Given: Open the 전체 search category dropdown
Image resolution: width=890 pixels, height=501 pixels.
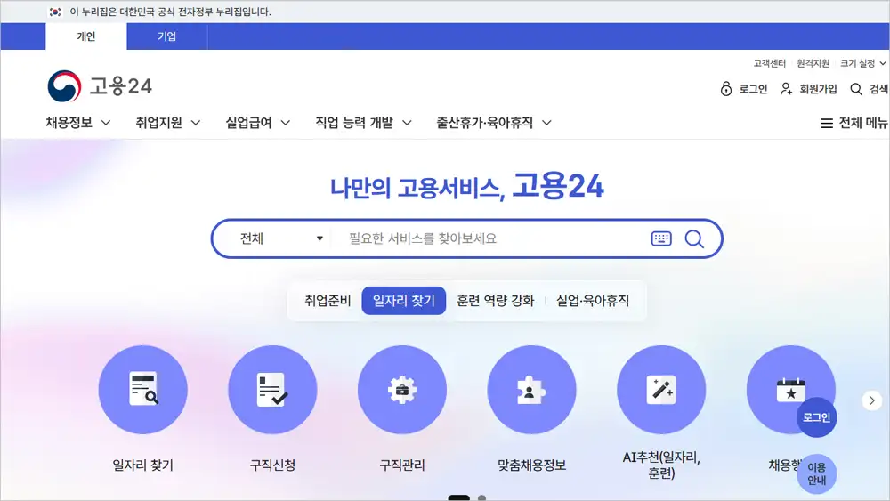Looking at the screenshot, I should [x=281, y=238].
